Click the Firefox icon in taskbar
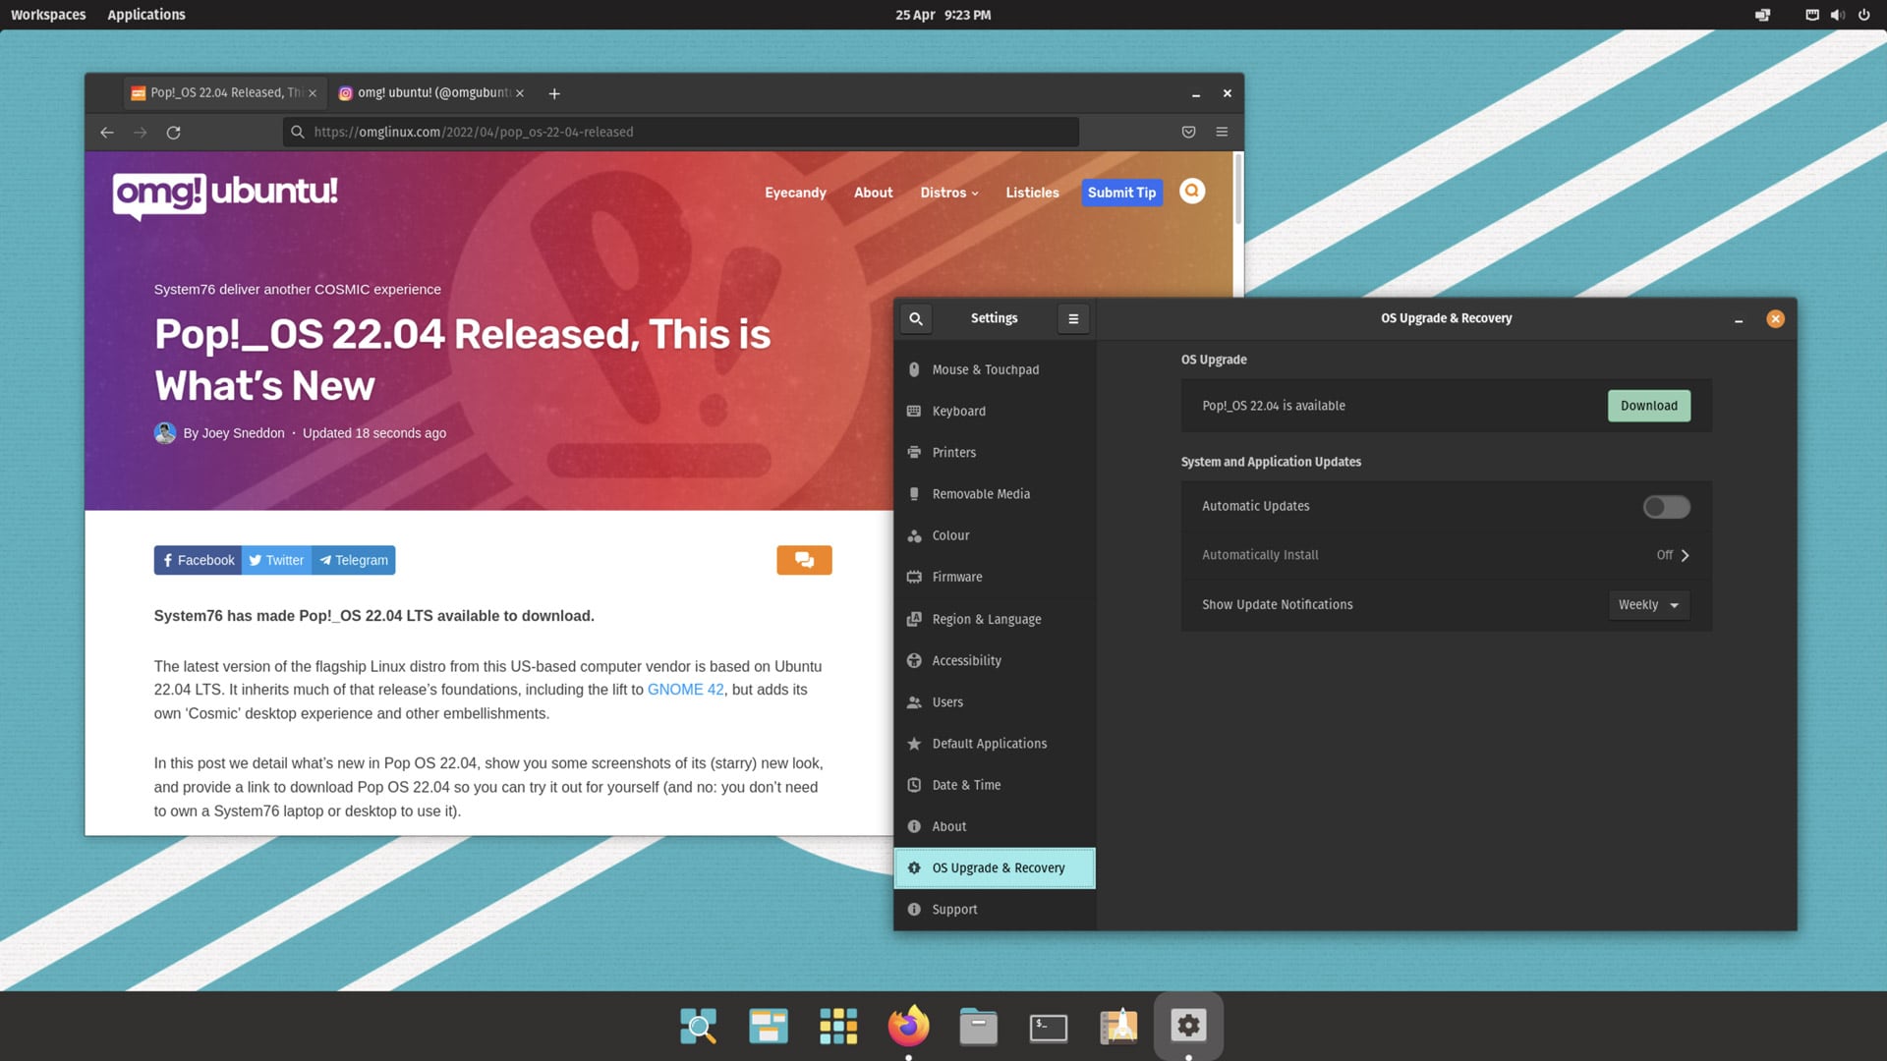Screen dimensions: 1887x1061 pos(908,1026)
